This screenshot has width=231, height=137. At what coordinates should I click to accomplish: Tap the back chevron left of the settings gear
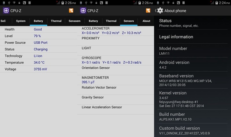point(156,11)
